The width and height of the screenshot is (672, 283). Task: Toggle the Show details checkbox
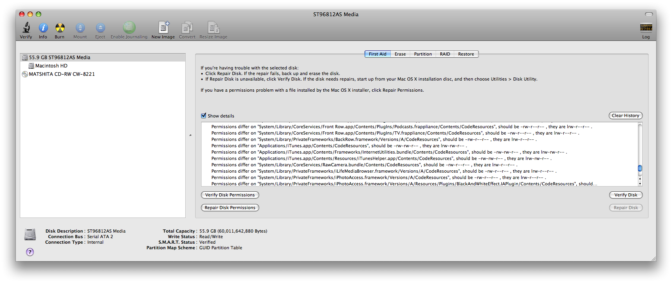pos(204,116)
